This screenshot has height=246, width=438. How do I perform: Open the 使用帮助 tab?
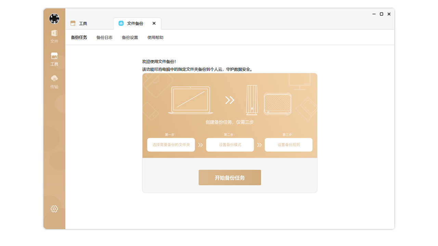coord(155,38)
